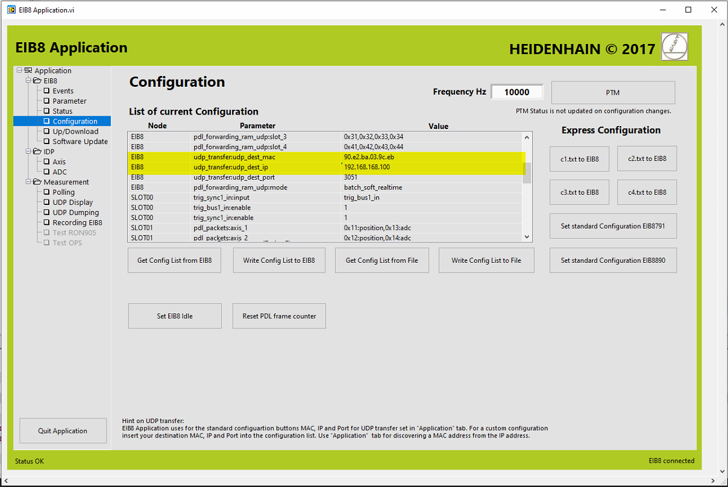Click c2.txt to EIB8 button
Screen dimensions: 728x487
647,159
